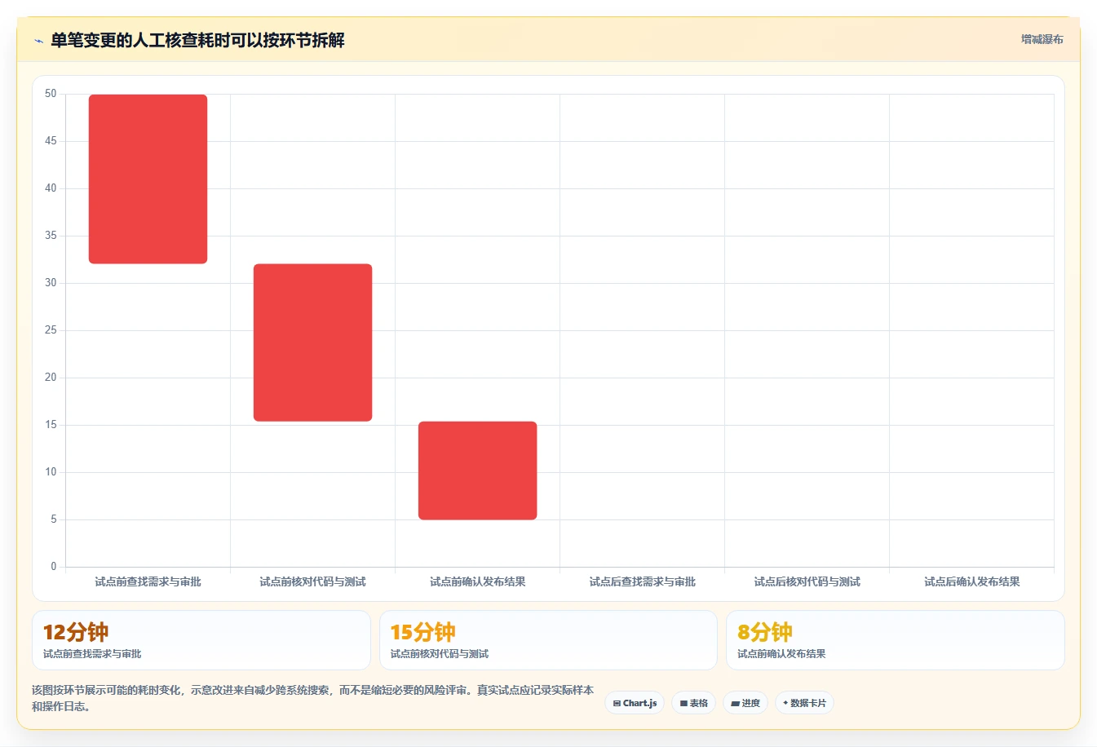
Task: Click the y-axis value 50
Action: pos(51,94)
